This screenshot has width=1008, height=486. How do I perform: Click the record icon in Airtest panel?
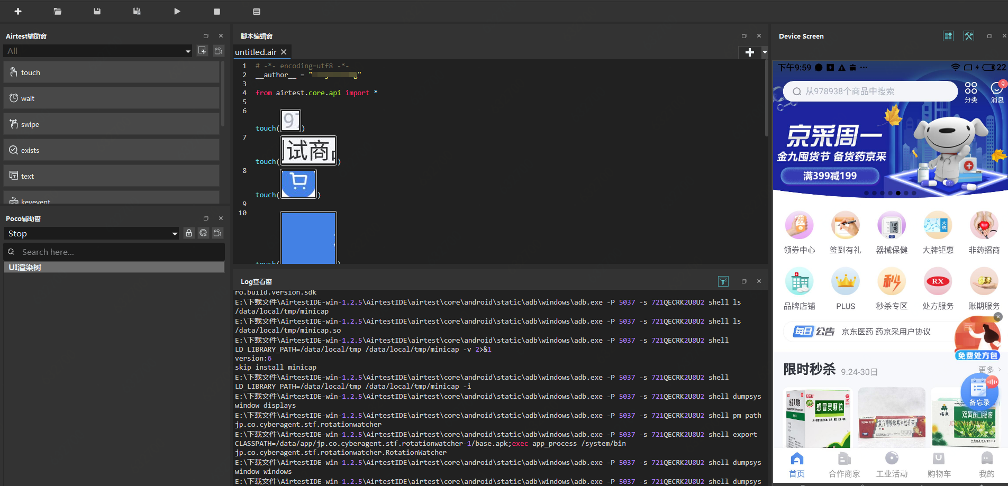click(x=218, y=50)
